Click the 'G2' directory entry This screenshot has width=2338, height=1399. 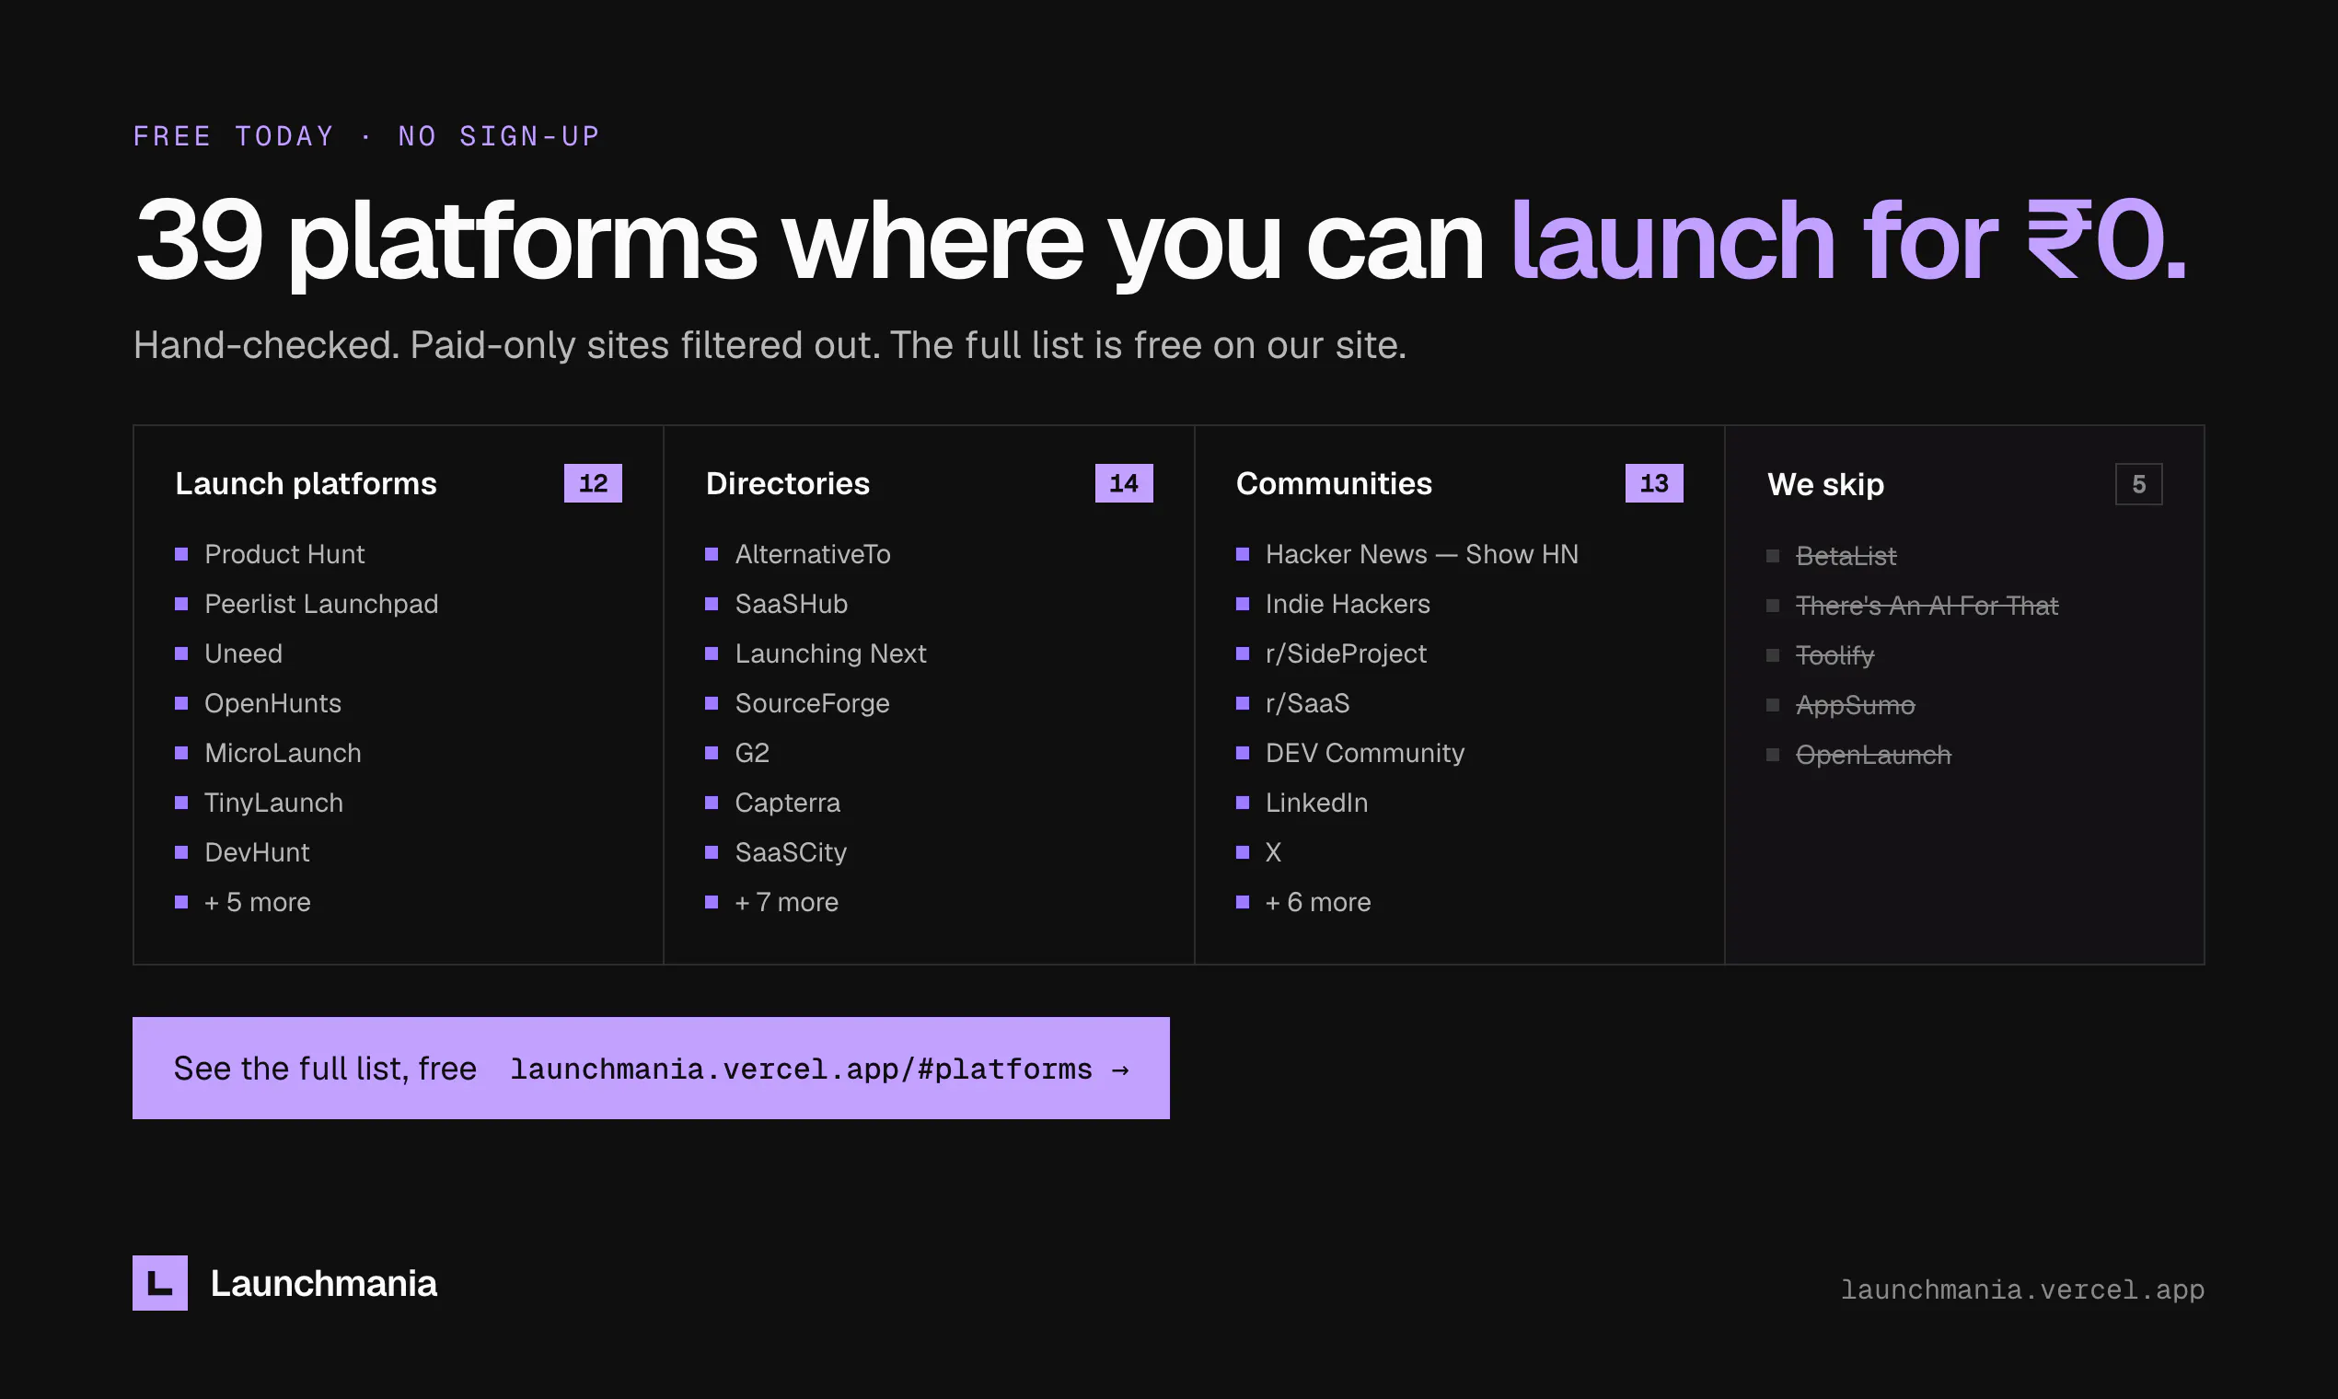click(x=751, y=753)
